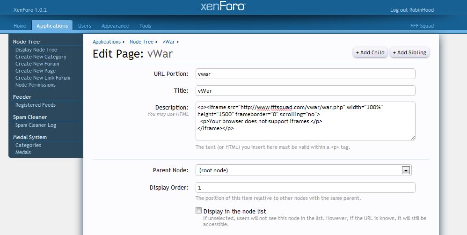
Task: Focus the Display Order field
Action: click(305, 188)
